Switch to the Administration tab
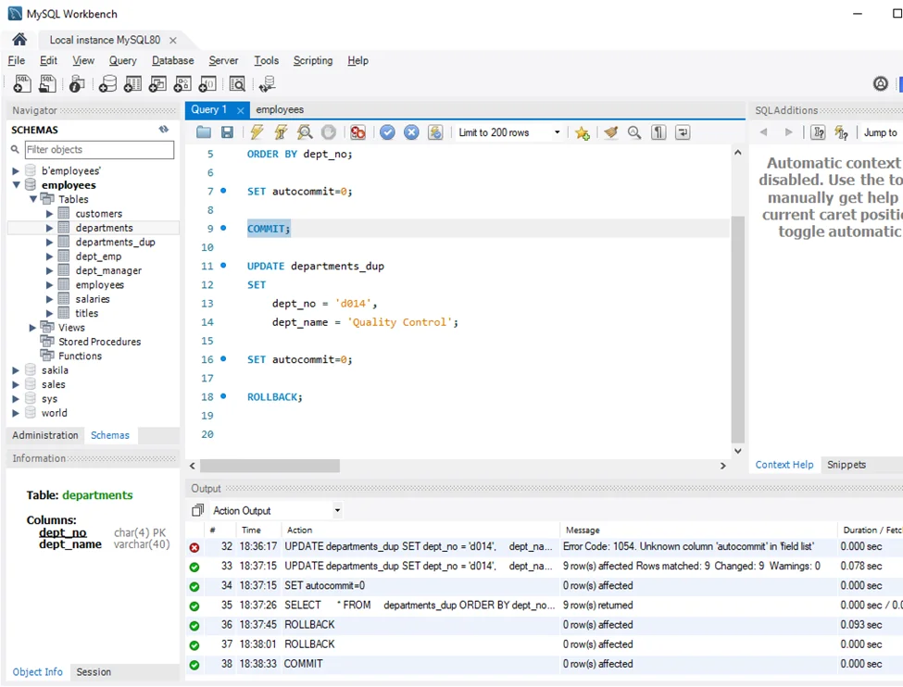 tap(44, 435)
